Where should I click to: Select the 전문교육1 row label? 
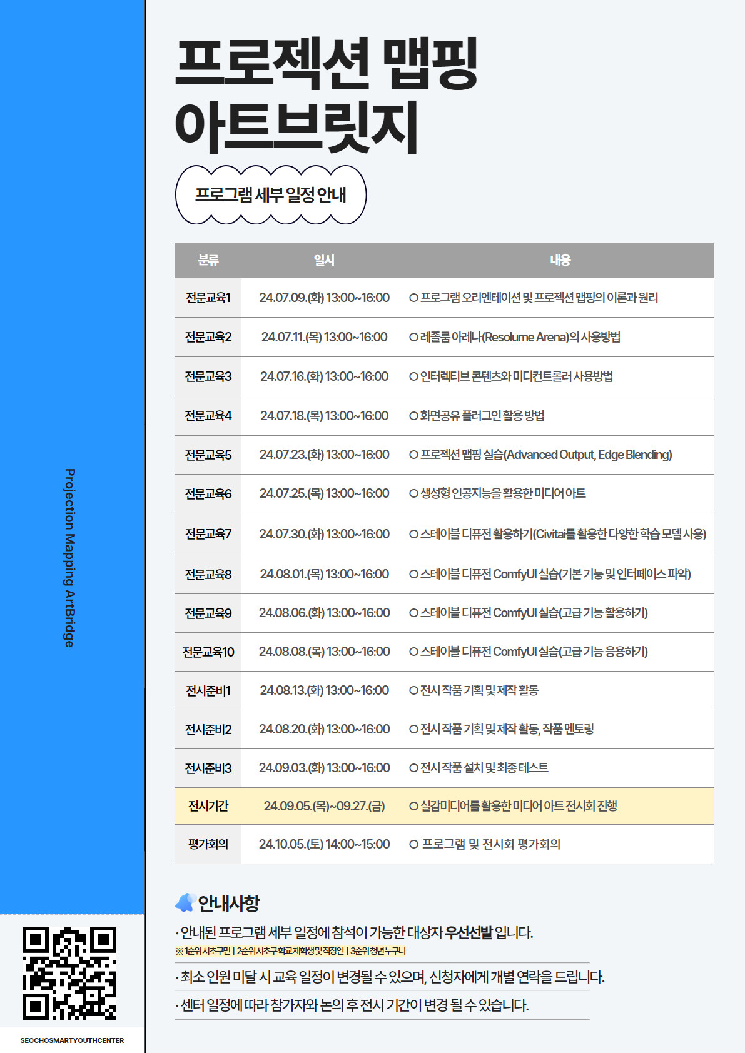point(208,298)
